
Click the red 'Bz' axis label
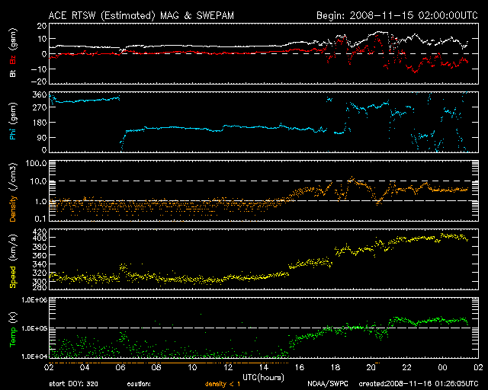click(x=13, y=60)
